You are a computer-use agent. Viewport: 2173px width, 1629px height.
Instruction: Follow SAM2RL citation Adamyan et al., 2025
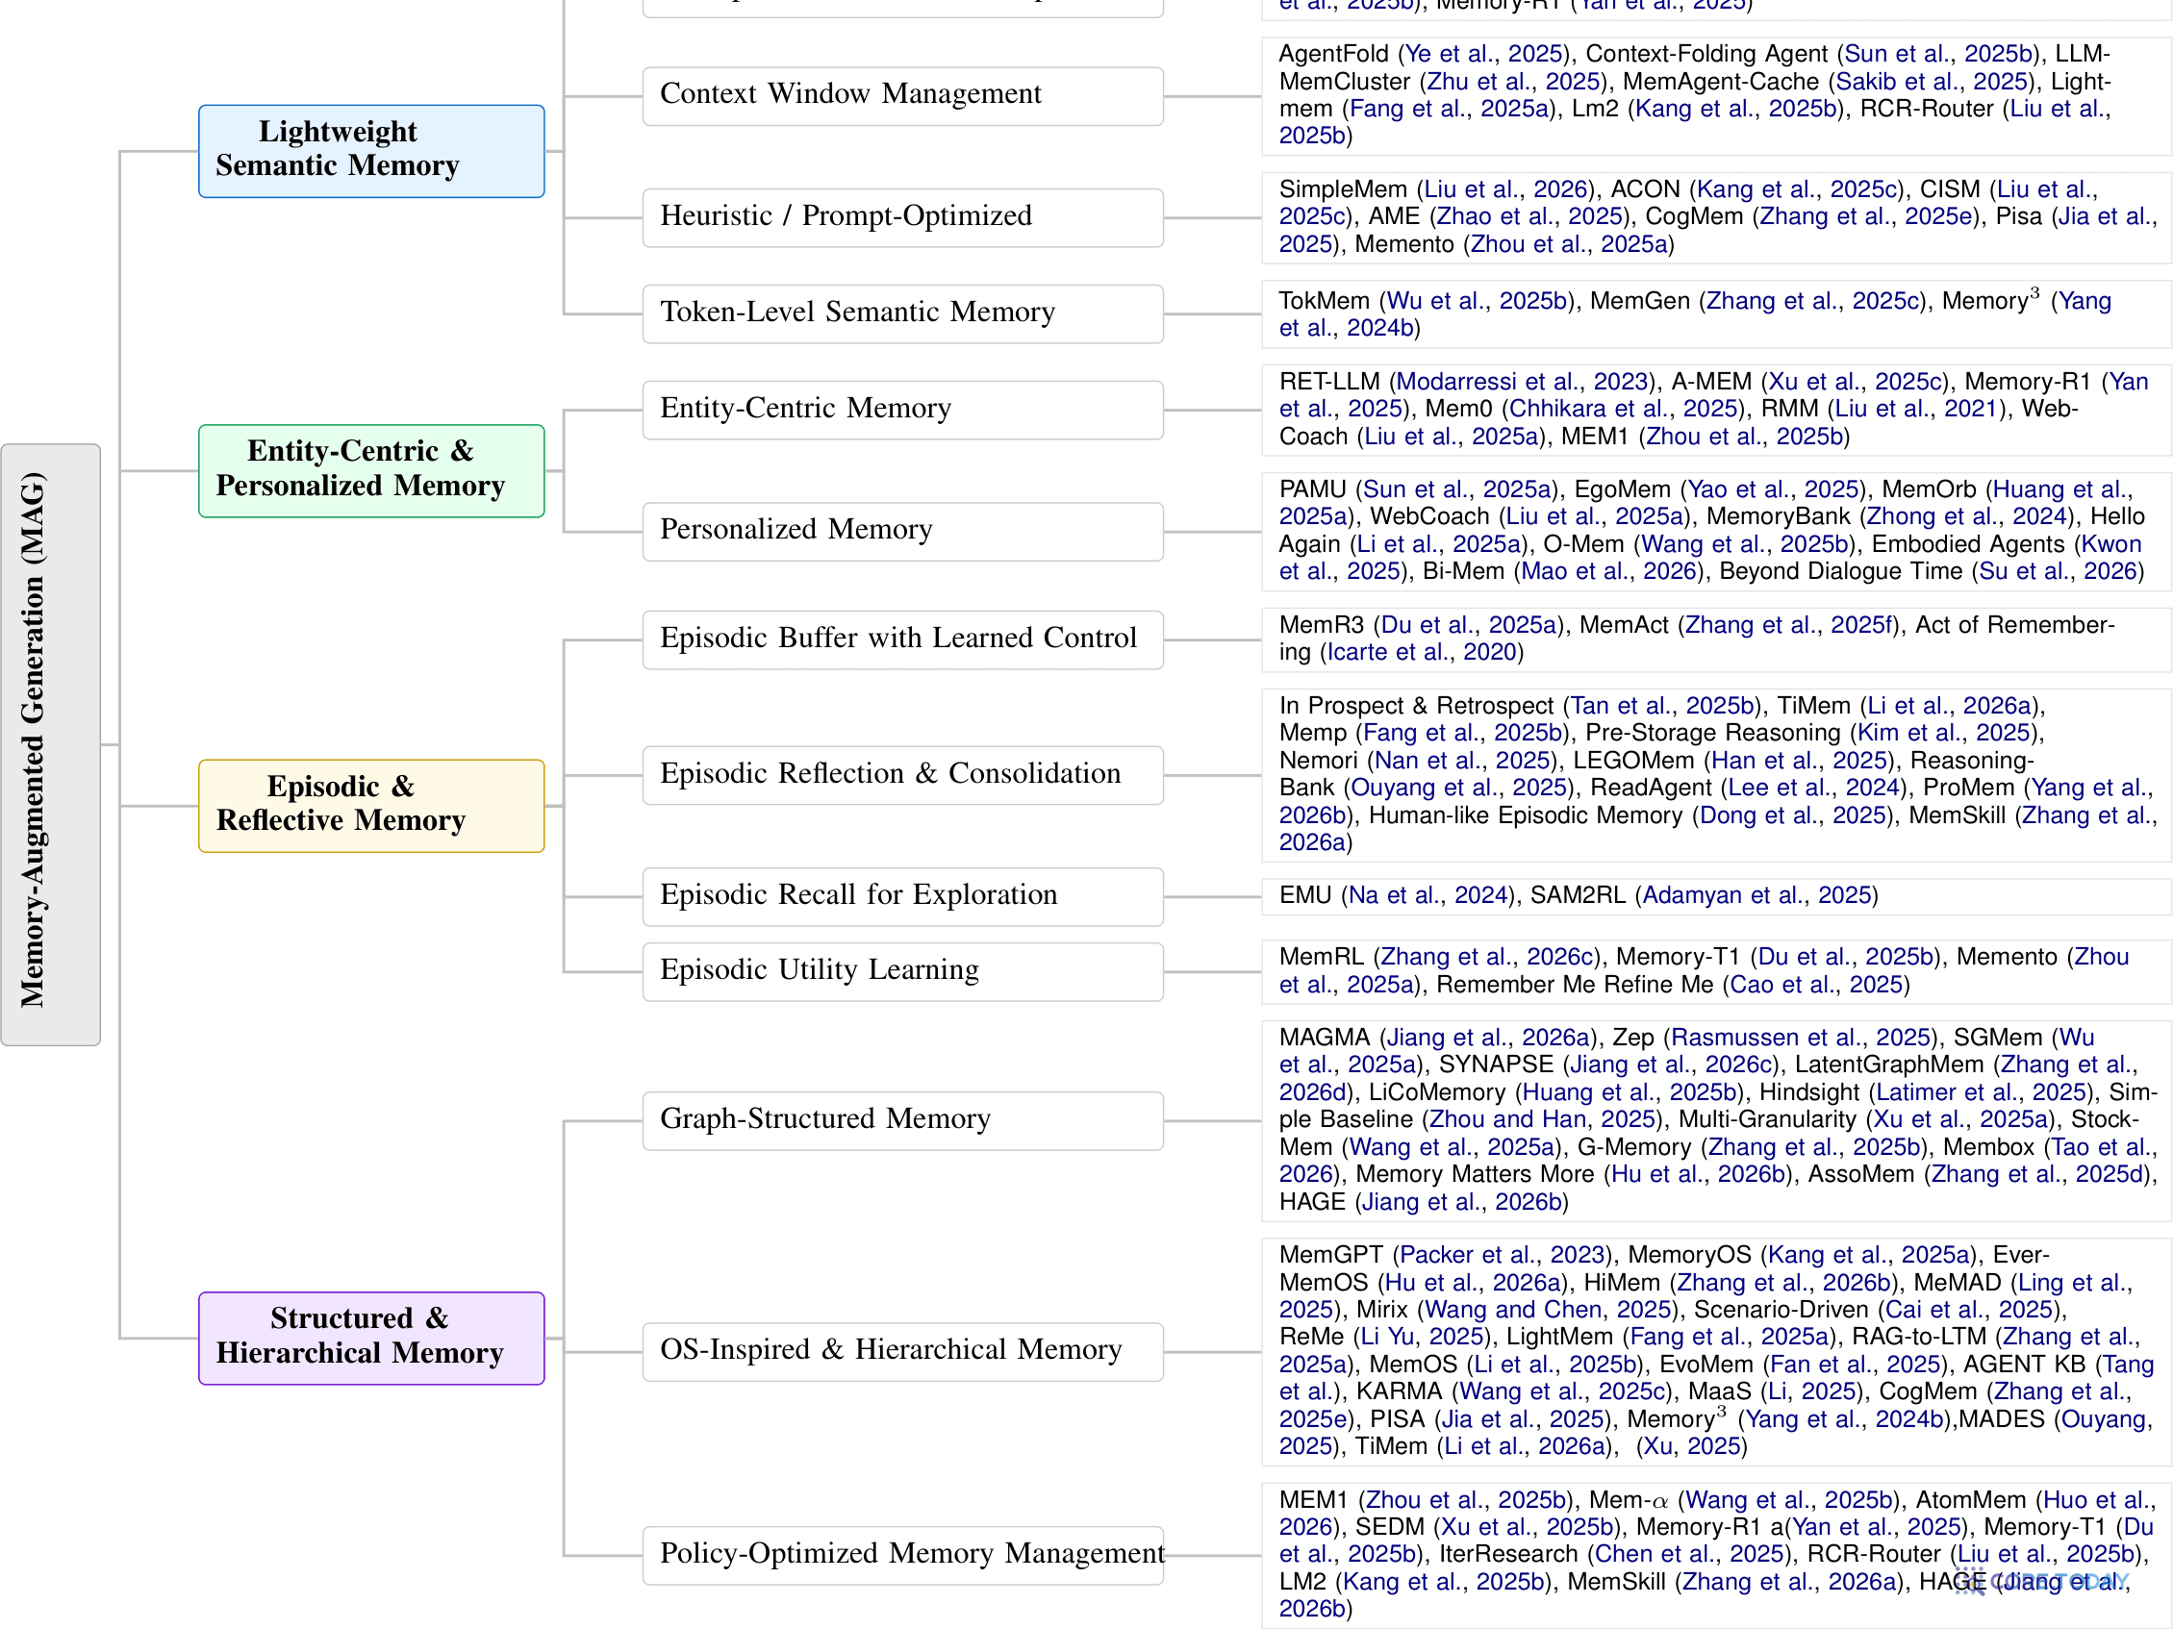click(x=1756, y=895)
